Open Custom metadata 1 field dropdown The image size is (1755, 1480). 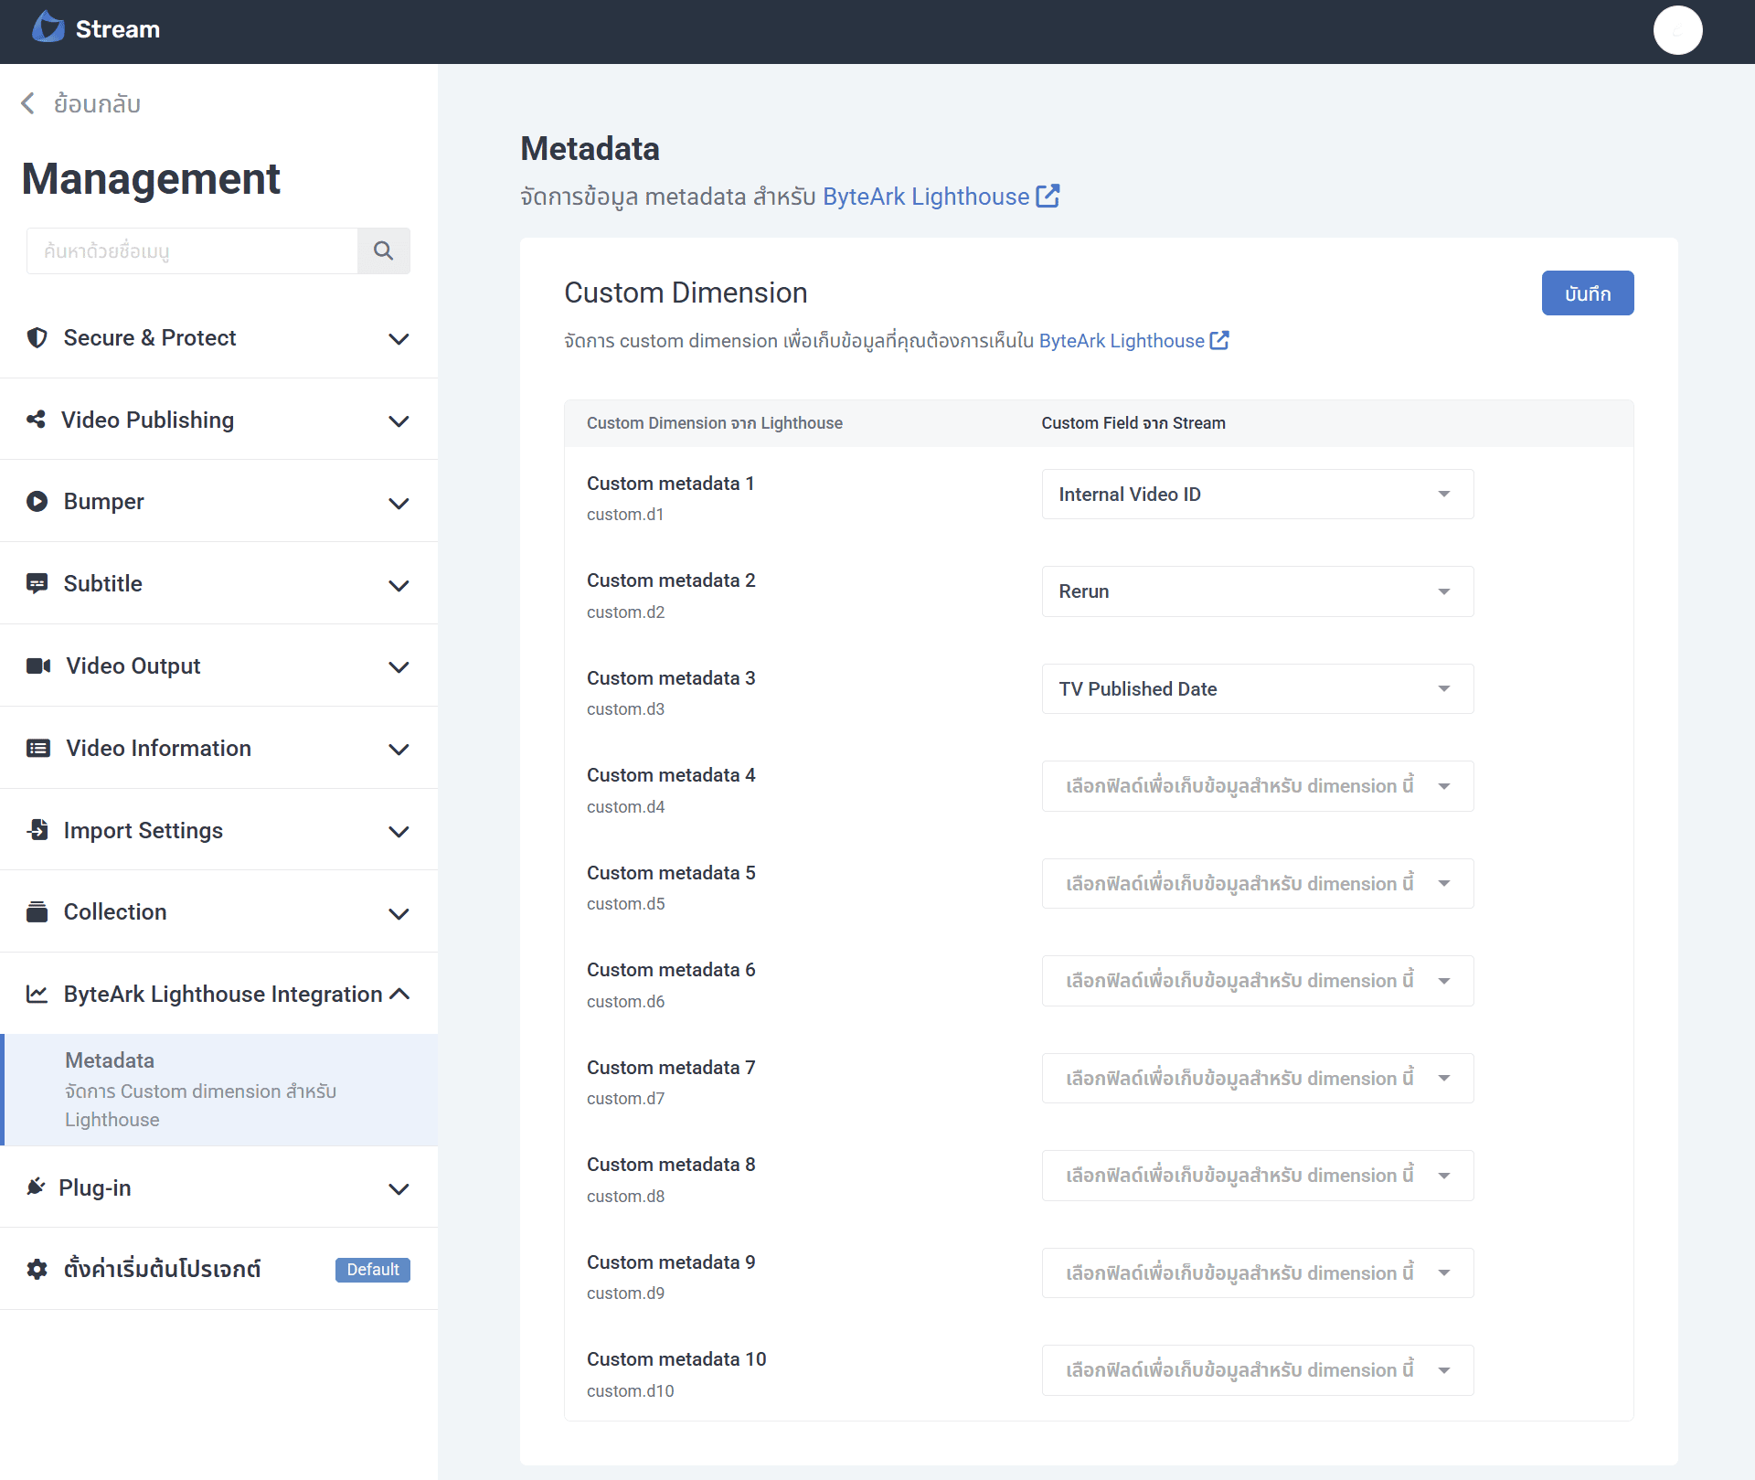[1257, 494]
